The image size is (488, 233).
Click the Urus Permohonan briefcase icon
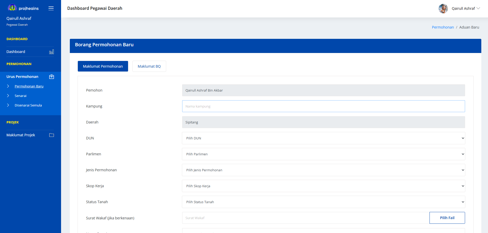(52, 77)
